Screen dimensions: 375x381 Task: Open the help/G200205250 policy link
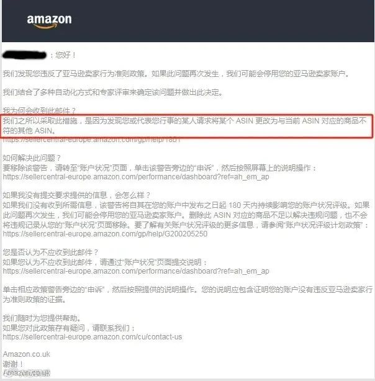coord(105,234)
